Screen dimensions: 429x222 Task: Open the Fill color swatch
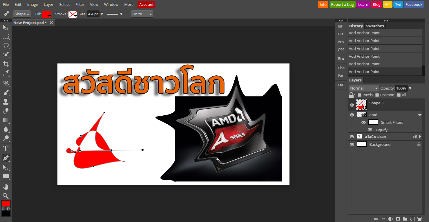46,14
